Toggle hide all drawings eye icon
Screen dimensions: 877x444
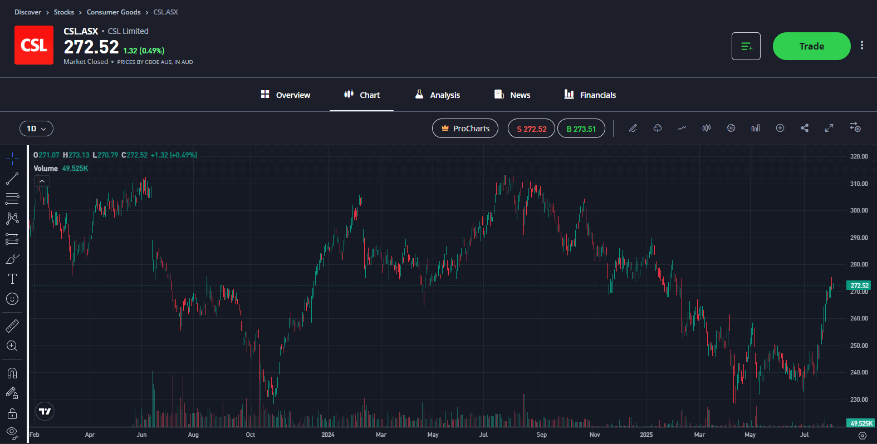[12, 432]
